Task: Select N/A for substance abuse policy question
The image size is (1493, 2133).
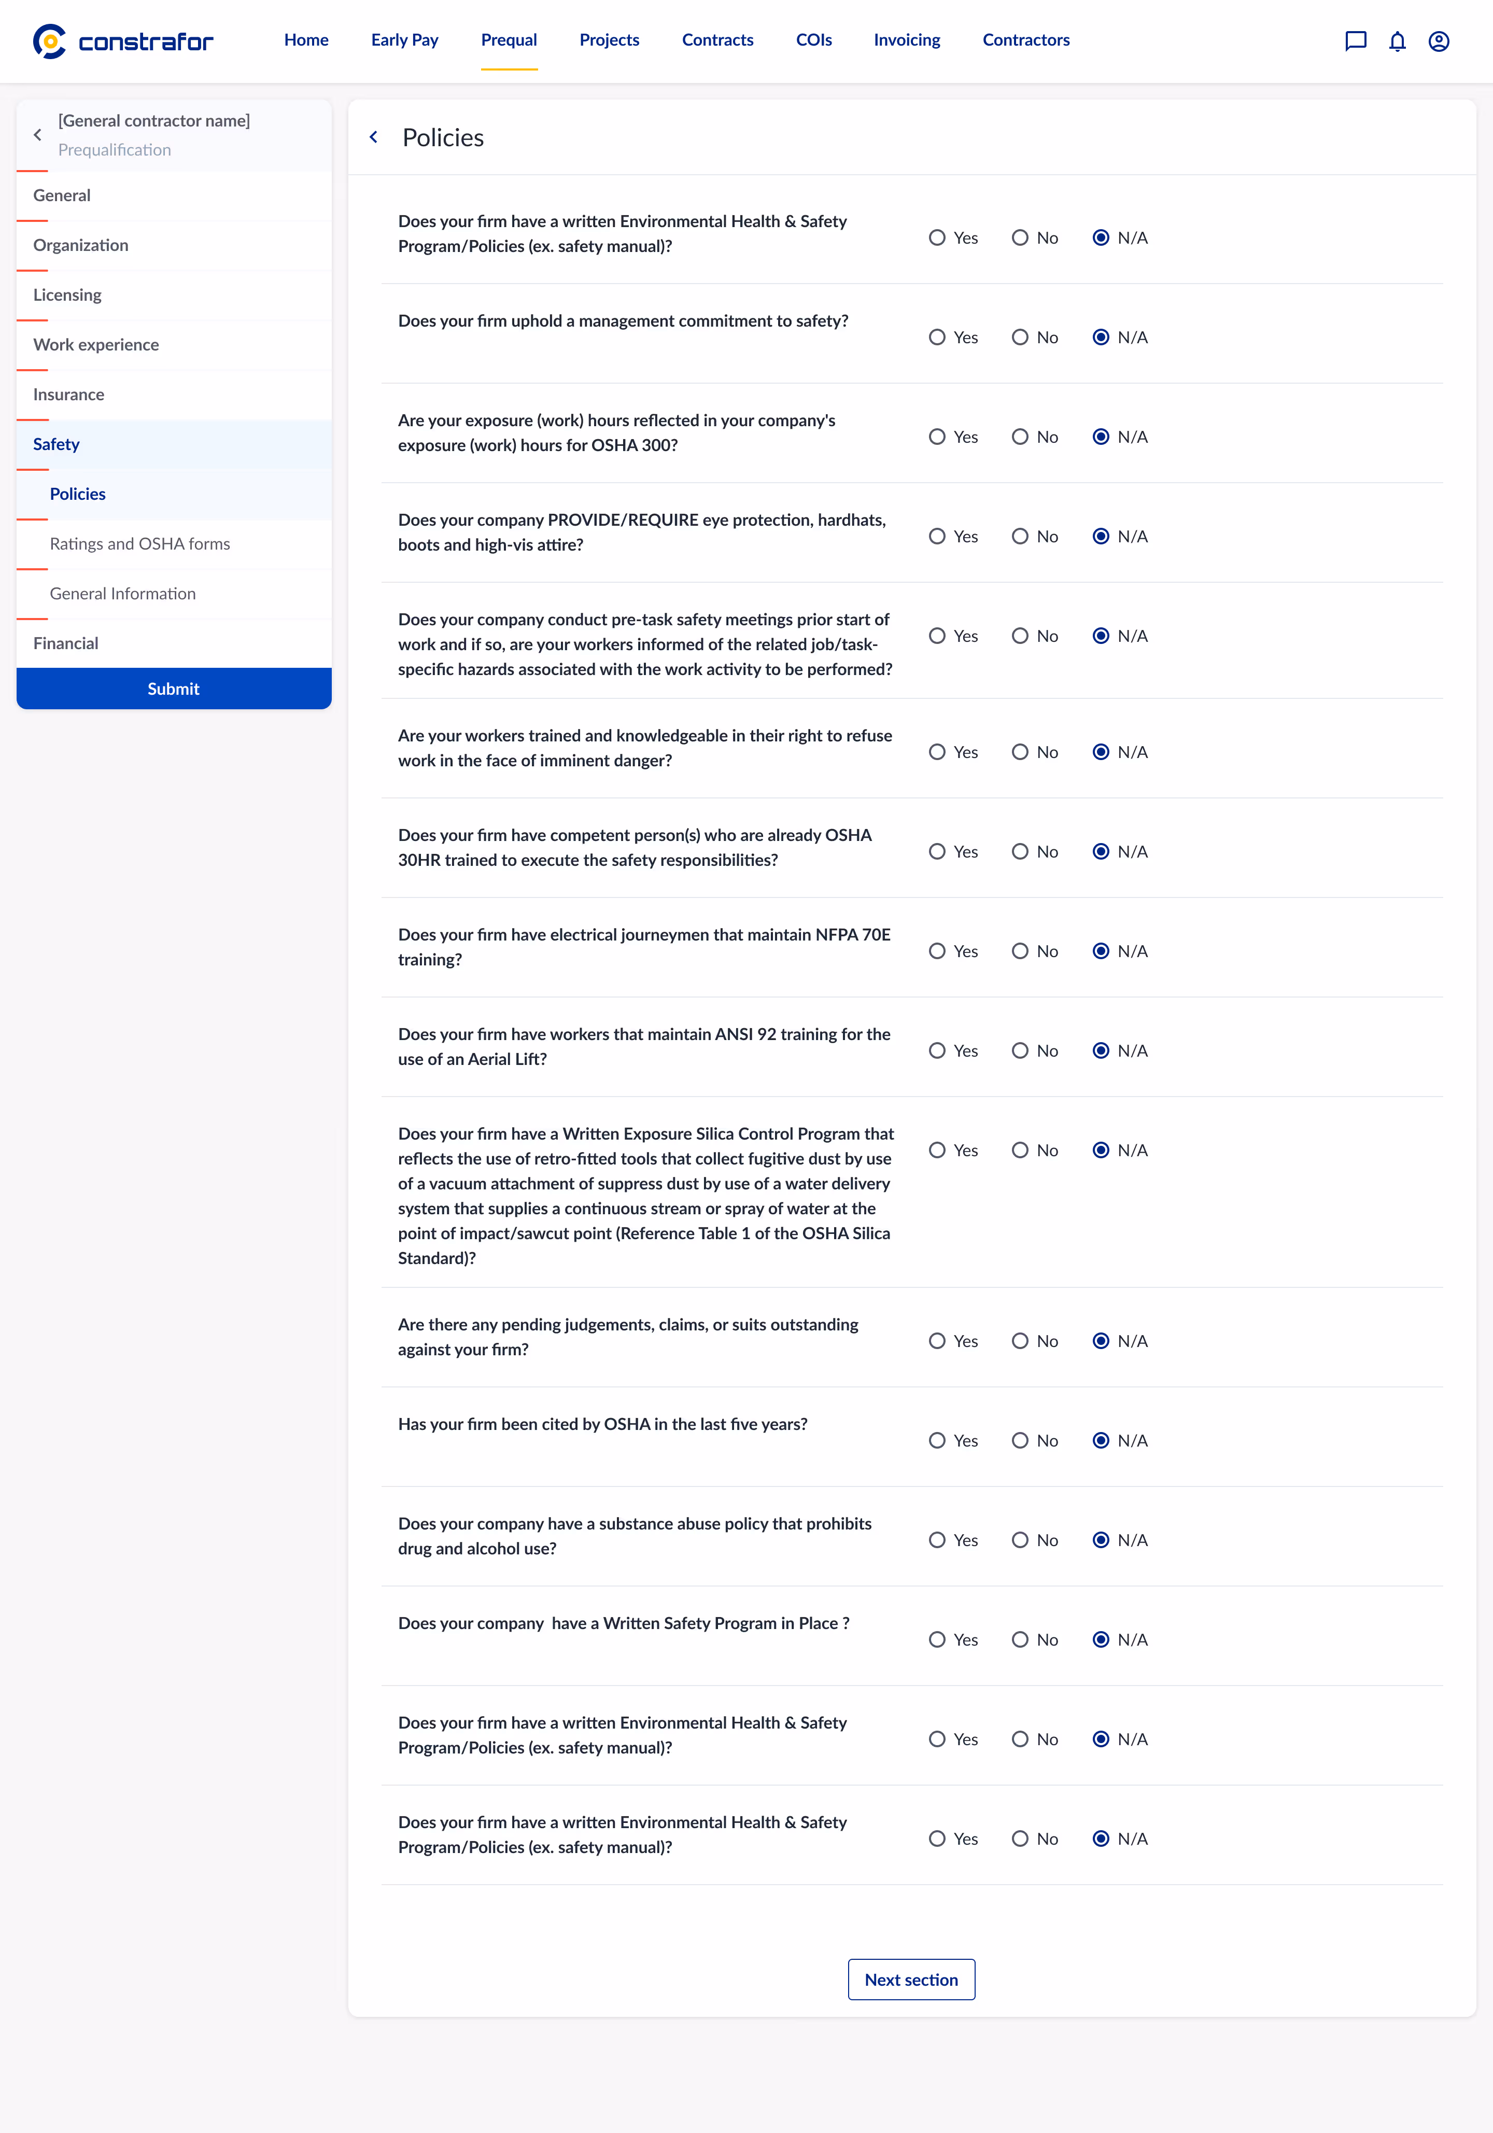Action: 1101,1539
